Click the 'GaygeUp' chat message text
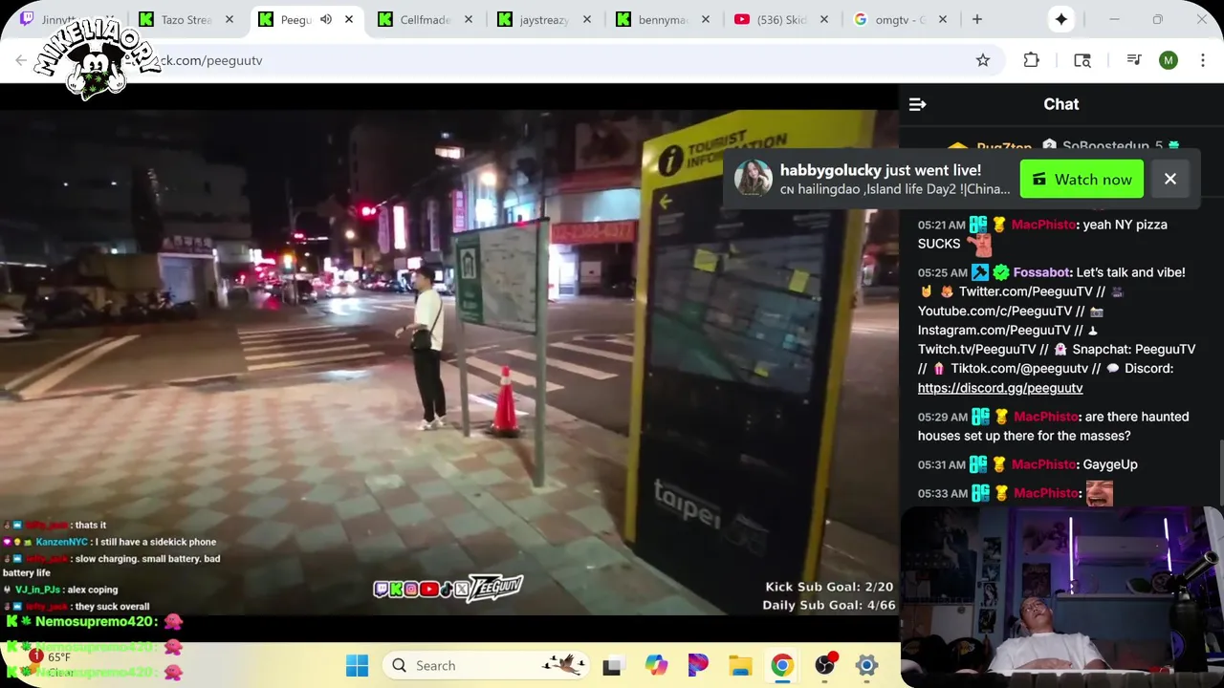 [x=1110, y=464]
